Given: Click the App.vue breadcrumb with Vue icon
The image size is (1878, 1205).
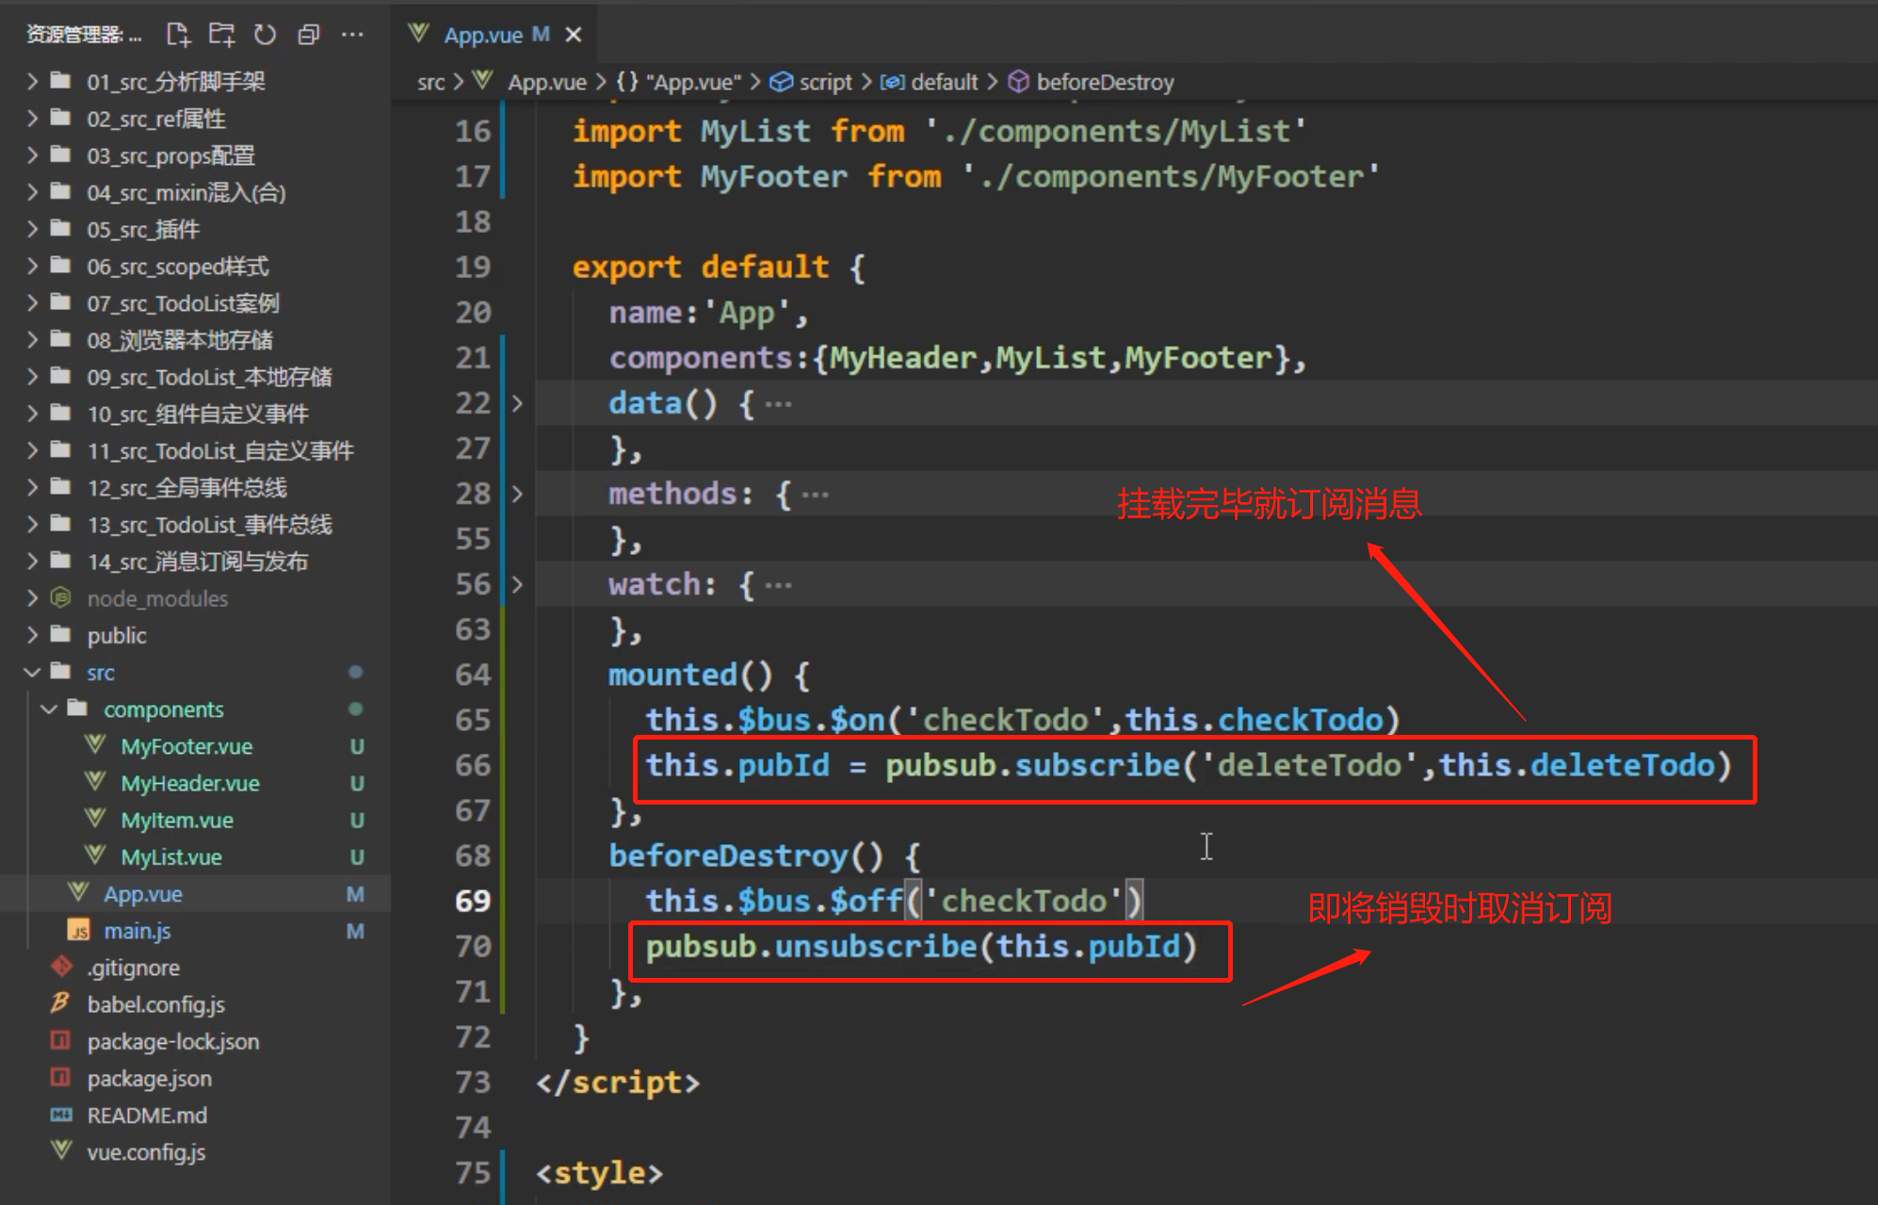Looking at the screenshot, I should (x=530, y=82).
